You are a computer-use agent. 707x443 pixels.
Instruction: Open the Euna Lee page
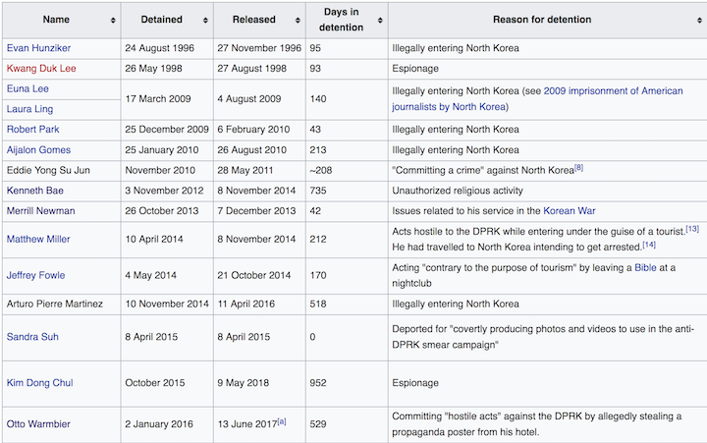click(x=28, y=88)
